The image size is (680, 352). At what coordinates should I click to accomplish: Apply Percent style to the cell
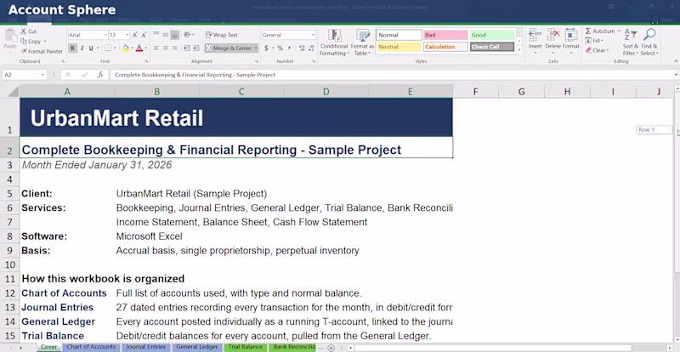(x=280, y=48)
